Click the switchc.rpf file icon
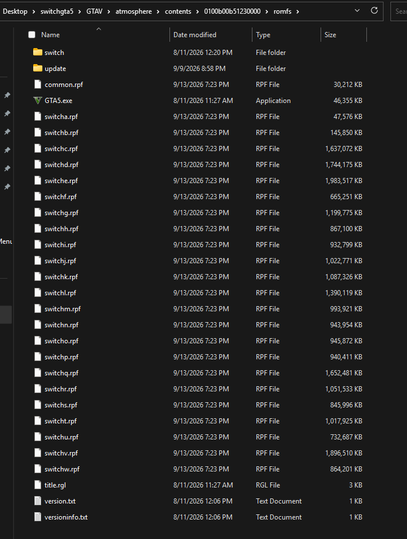This screenshot has width=407, height=539. click(x=38, y=149)
